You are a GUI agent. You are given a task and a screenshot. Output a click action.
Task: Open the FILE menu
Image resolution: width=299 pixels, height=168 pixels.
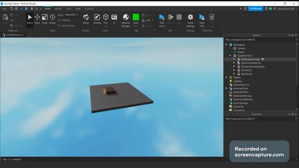tap(5, 9)
